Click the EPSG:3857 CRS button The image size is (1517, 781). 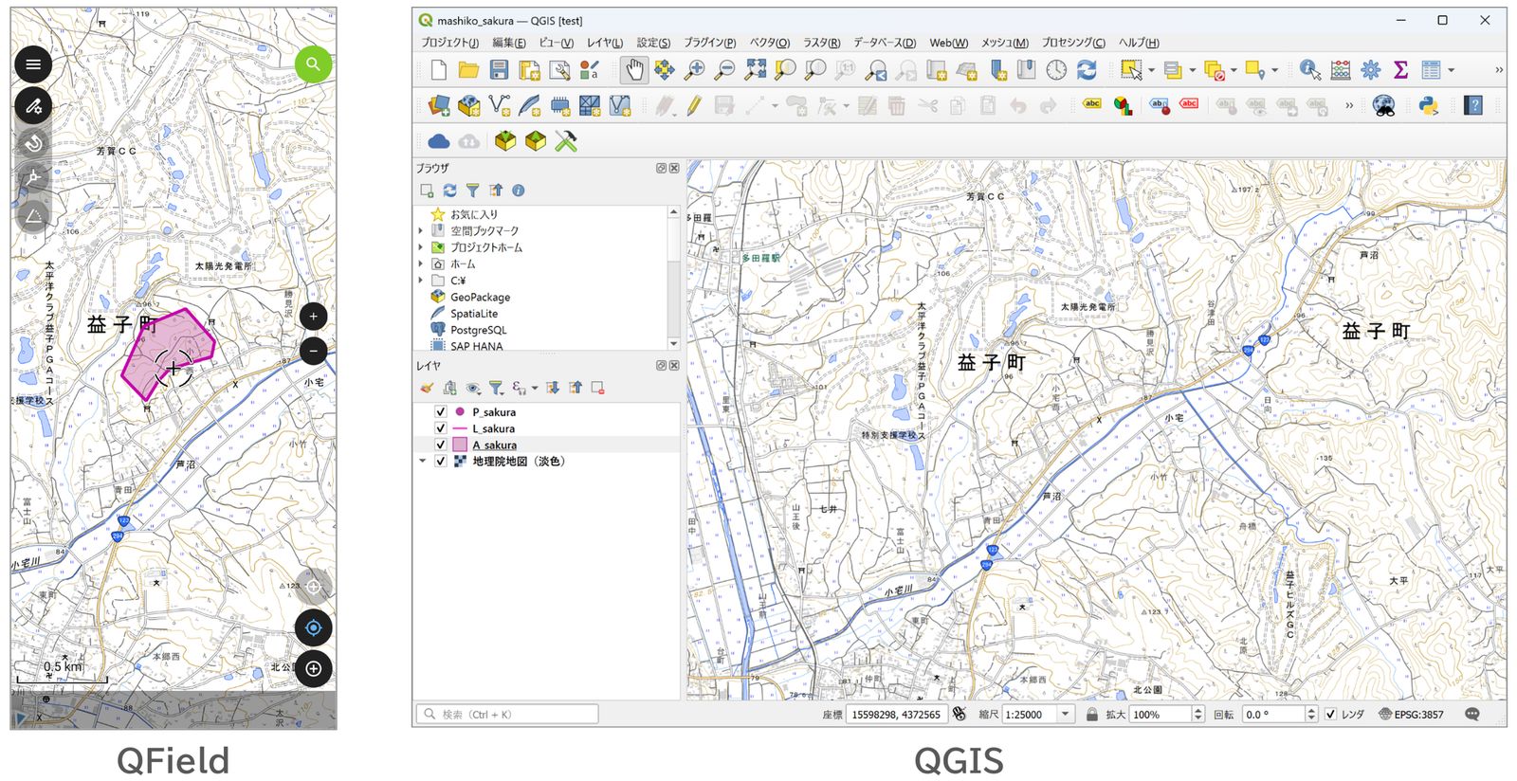tap(1411, 715)
